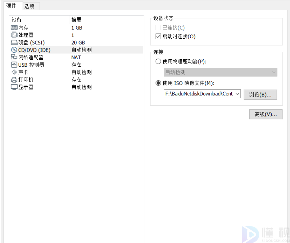The height and width of the screenshot is (243, 290).
Task: Select the 内存 memory device icon
Action: 14,28
